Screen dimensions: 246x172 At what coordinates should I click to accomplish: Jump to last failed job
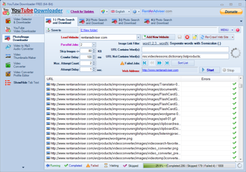(x=167, y=63)
